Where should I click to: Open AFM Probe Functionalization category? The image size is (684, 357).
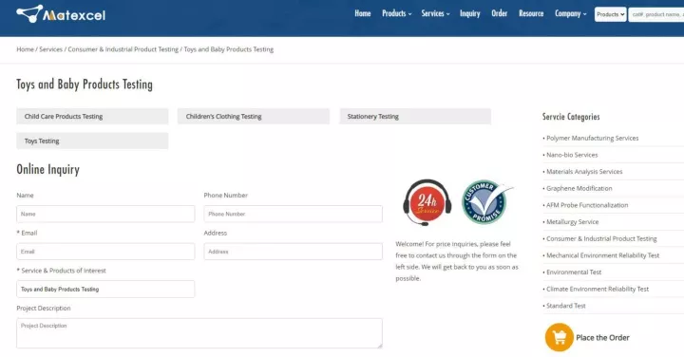pos(587,205)
